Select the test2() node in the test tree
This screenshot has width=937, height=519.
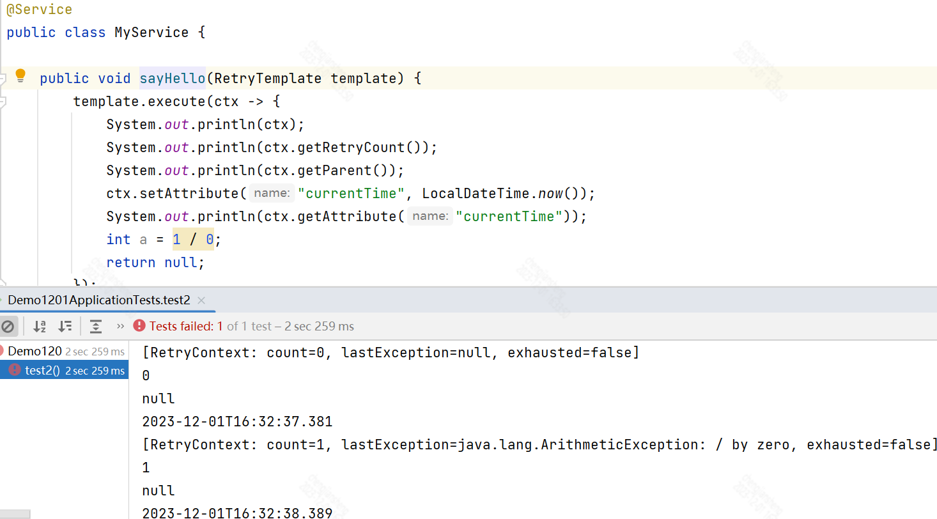(48, 369)
